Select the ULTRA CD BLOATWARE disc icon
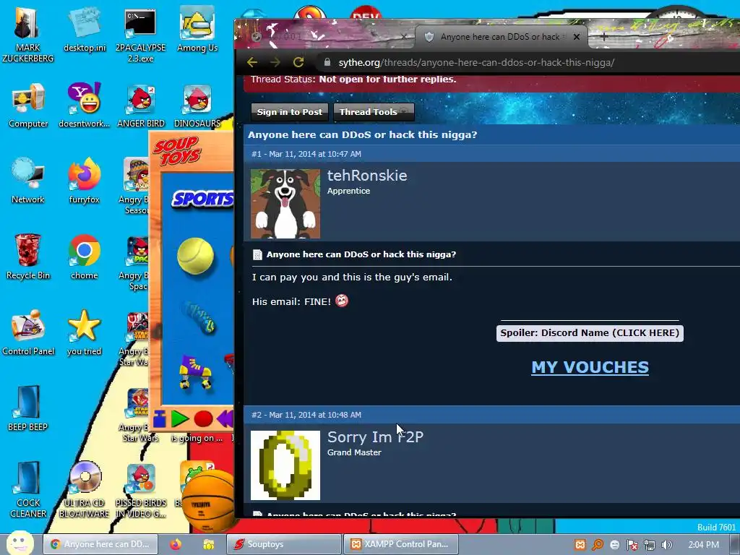 [85, 489]
